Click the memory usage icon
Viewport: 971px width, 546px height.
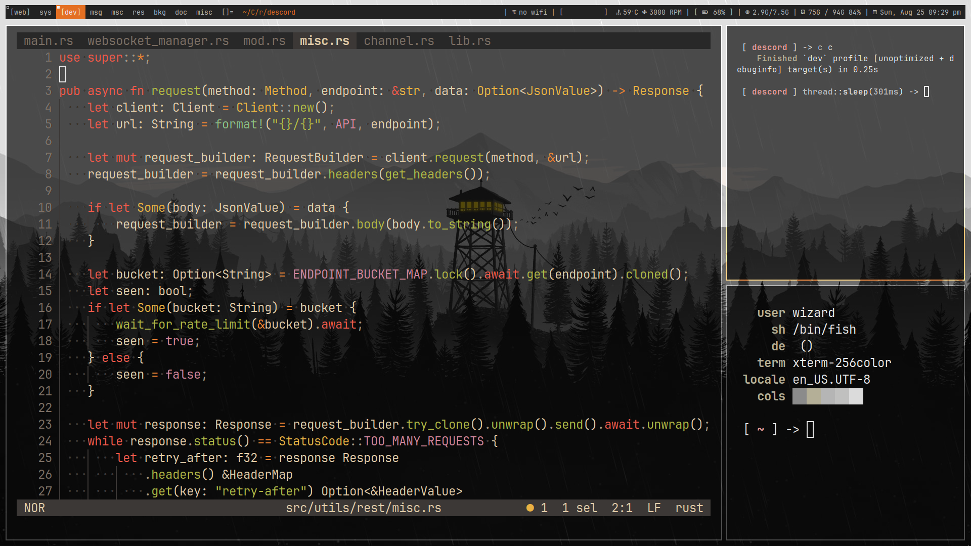point(747,12)
